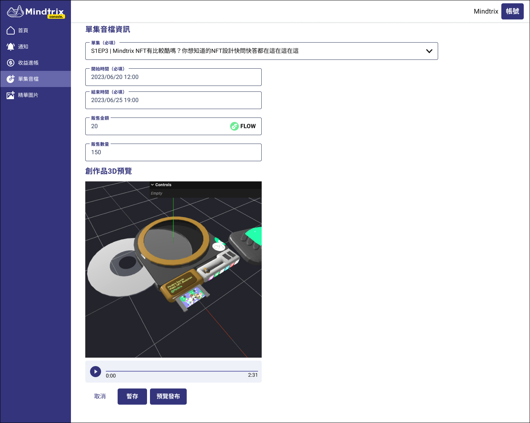
Task: Click the Mindtrix console logo
Action: (x=36, y=12)
